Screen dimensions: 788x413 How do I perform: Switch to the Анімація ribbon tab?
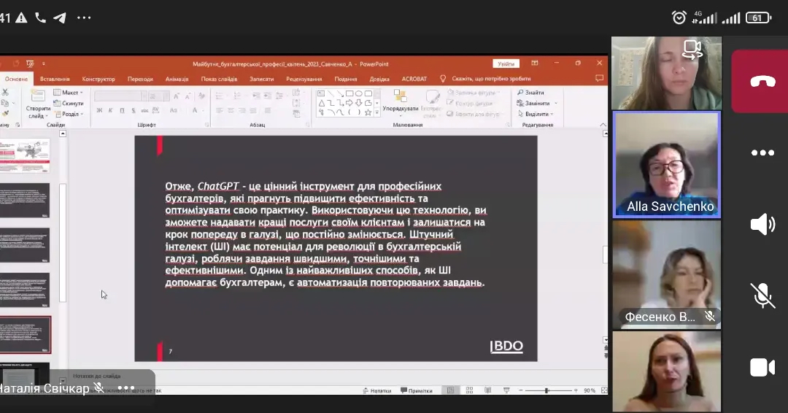(177, 79)
